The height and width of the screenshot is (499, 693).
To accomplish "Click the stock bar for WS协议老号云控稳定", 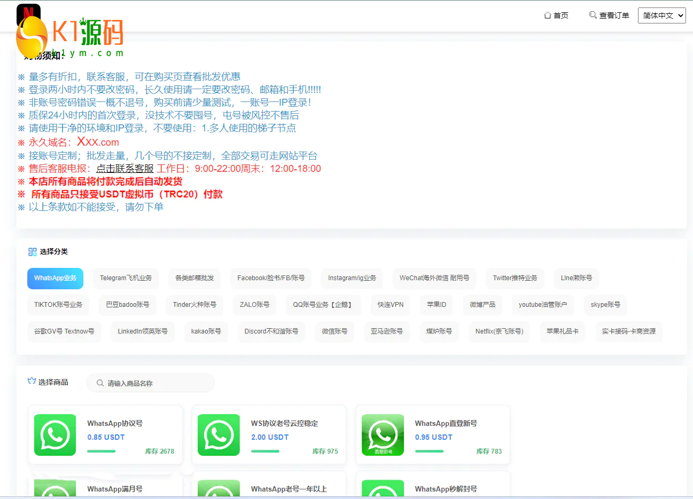I will (x=266, y=452).
